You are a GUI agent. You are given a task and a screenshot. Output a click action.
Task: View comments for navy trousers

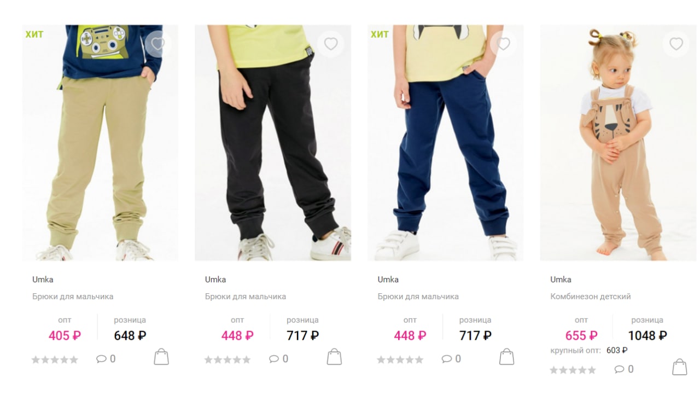(452, 359)
